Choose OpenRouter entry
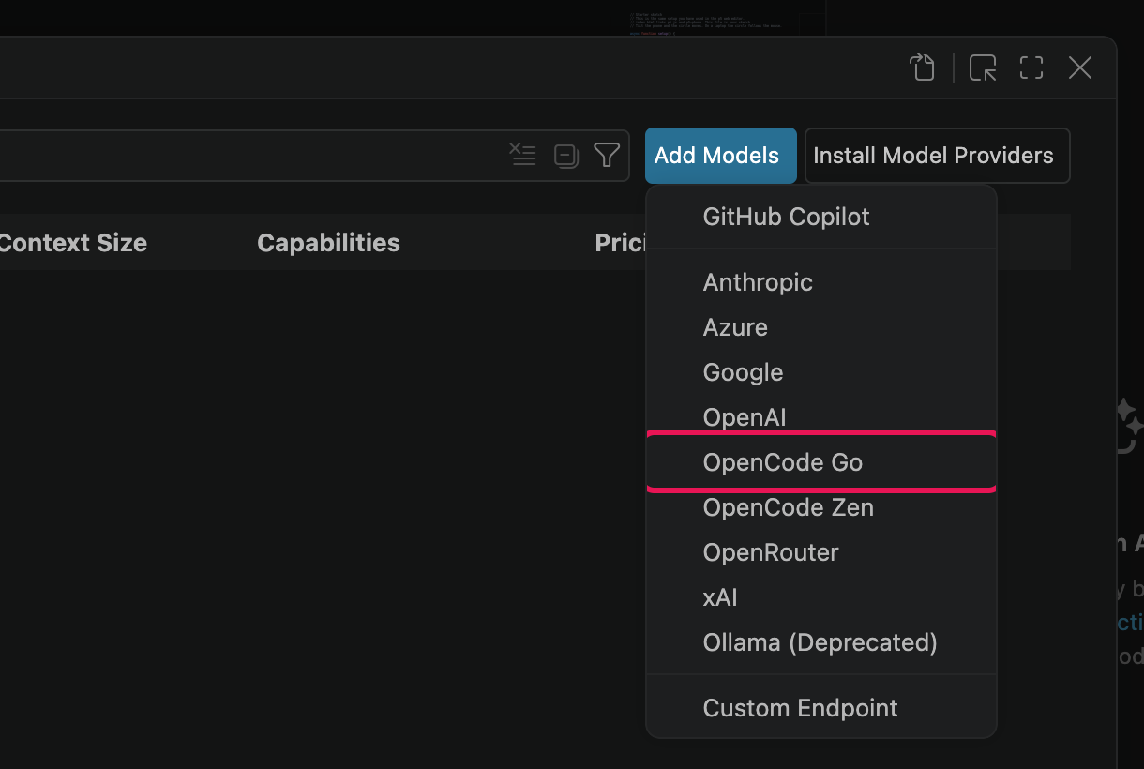1144x769 pixels. pyautogui.click(x=820, y=552)
